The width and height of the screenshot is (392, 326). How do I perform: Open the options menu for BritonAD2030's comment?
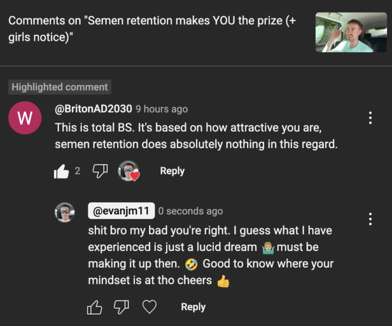click(x=370, y=118)
